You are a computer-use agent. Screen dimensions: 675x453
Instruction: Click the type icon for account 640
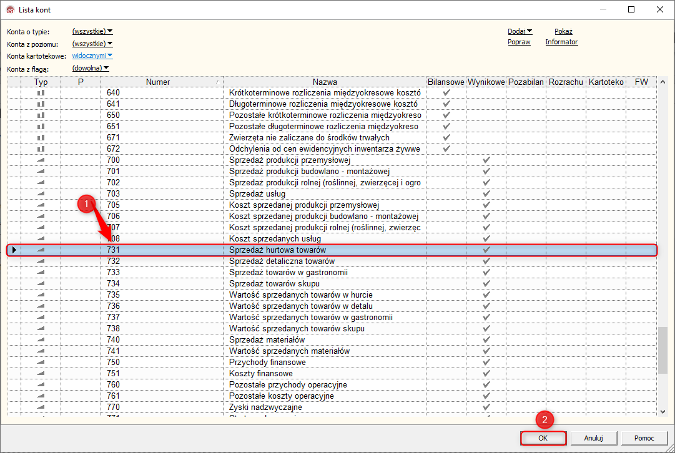click(x=41, y=93)
